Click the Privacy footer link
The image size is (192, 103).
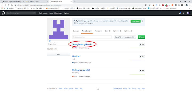(x=66, y=89)
